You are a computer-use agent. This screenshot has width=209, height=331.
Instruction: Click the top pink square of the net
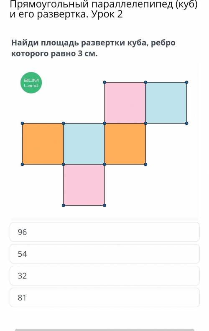(125, 103)
